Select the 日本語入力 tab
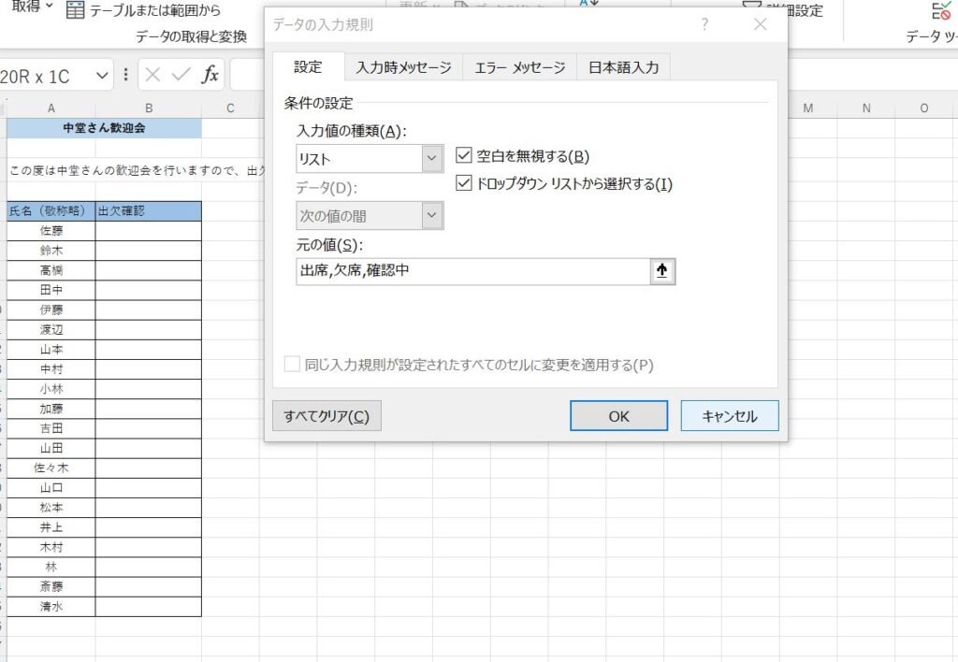This screenshot has height=662, width=958. coord(623,67)
